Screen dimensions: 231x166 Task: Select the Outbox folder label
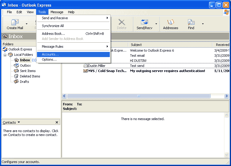pos(25,65)
